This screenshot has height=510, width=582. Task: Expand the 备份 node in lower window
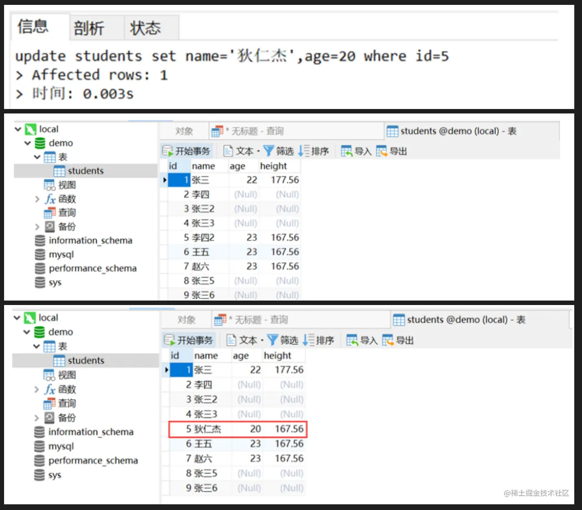tap(37, 418)
